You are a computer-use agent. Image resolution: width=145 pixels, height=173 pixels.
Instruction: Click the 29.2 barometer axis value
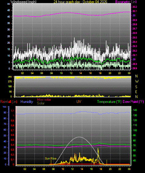[x=135, y=51]
